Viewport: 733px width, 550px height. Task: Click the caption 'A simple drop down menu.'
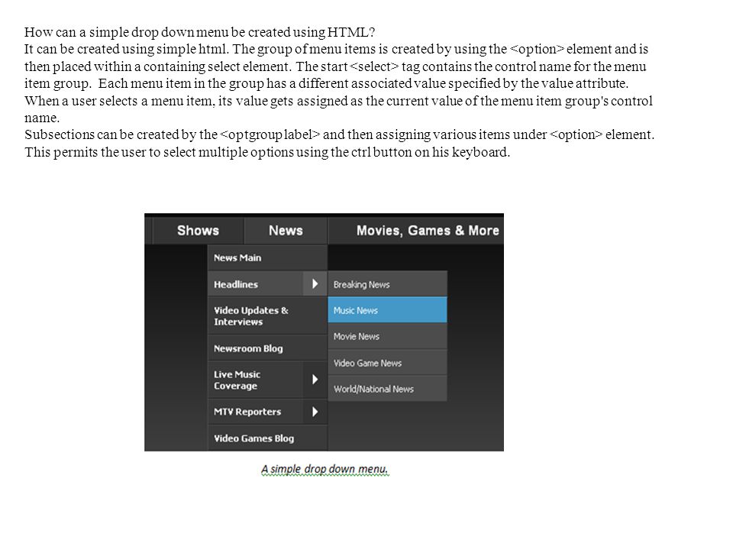click(x=325, y=469)
